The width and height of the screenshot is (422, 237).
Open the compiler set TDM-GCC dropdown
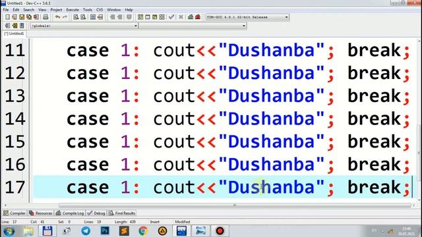click(x=247, y=17)
